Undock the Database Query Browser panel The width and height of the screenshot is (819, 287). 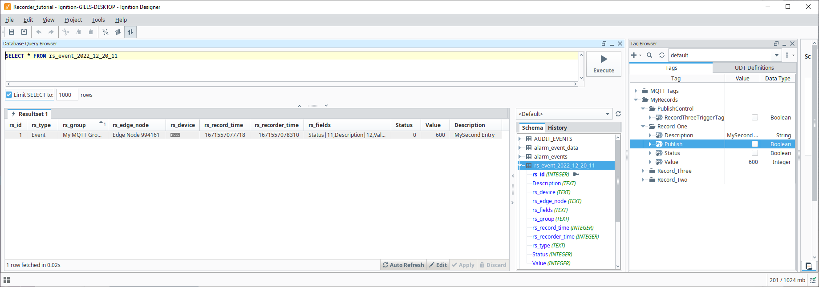pyautogui.click(x=604, y=44)
